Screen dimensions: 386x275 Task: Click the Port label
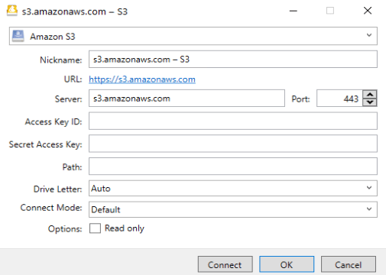click(x=300, y=99)
